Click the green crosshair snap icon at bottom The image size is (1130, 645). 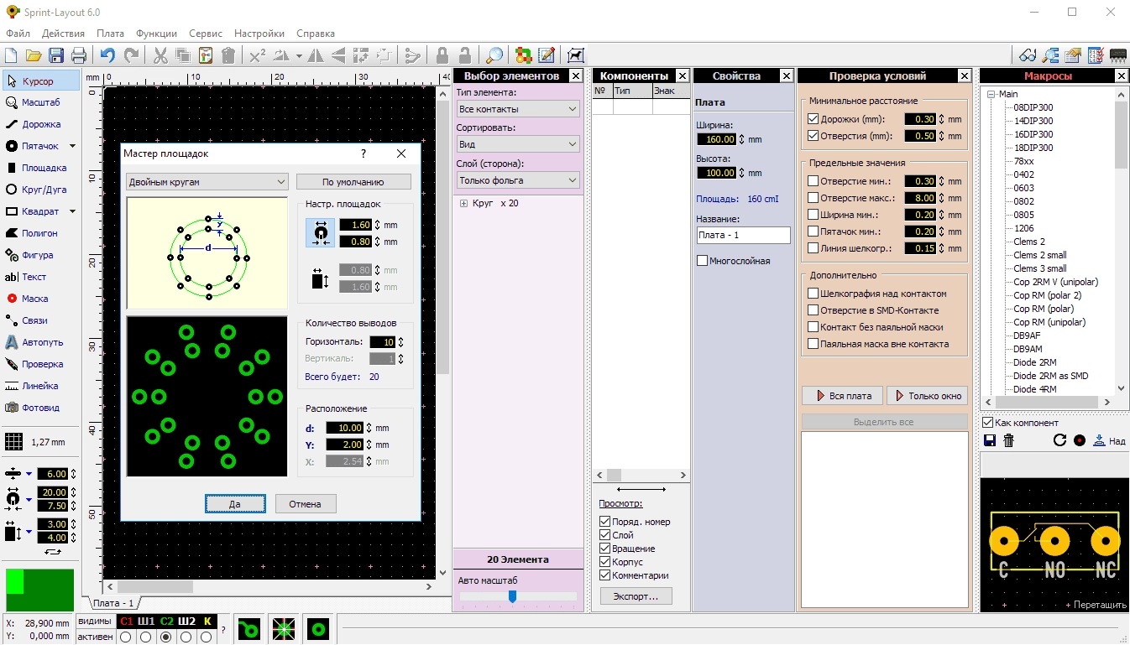(x=283, y=628)
